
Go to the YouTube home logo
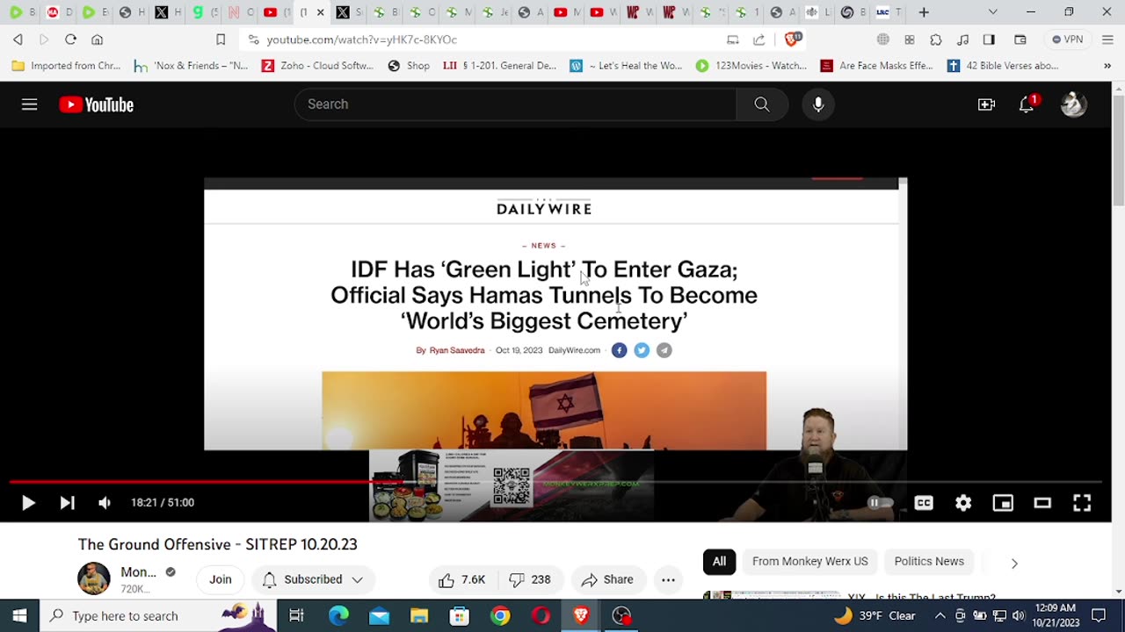click(x=97, y=104)
